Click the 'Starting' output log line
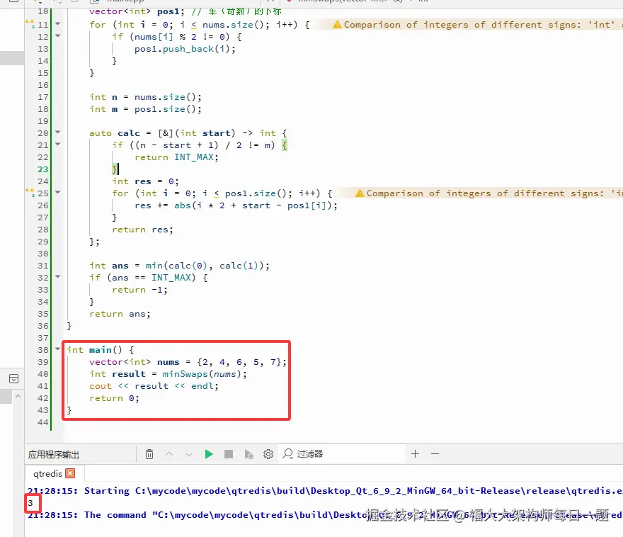Viewport: 623px width, 537px height. coord(325,491)
